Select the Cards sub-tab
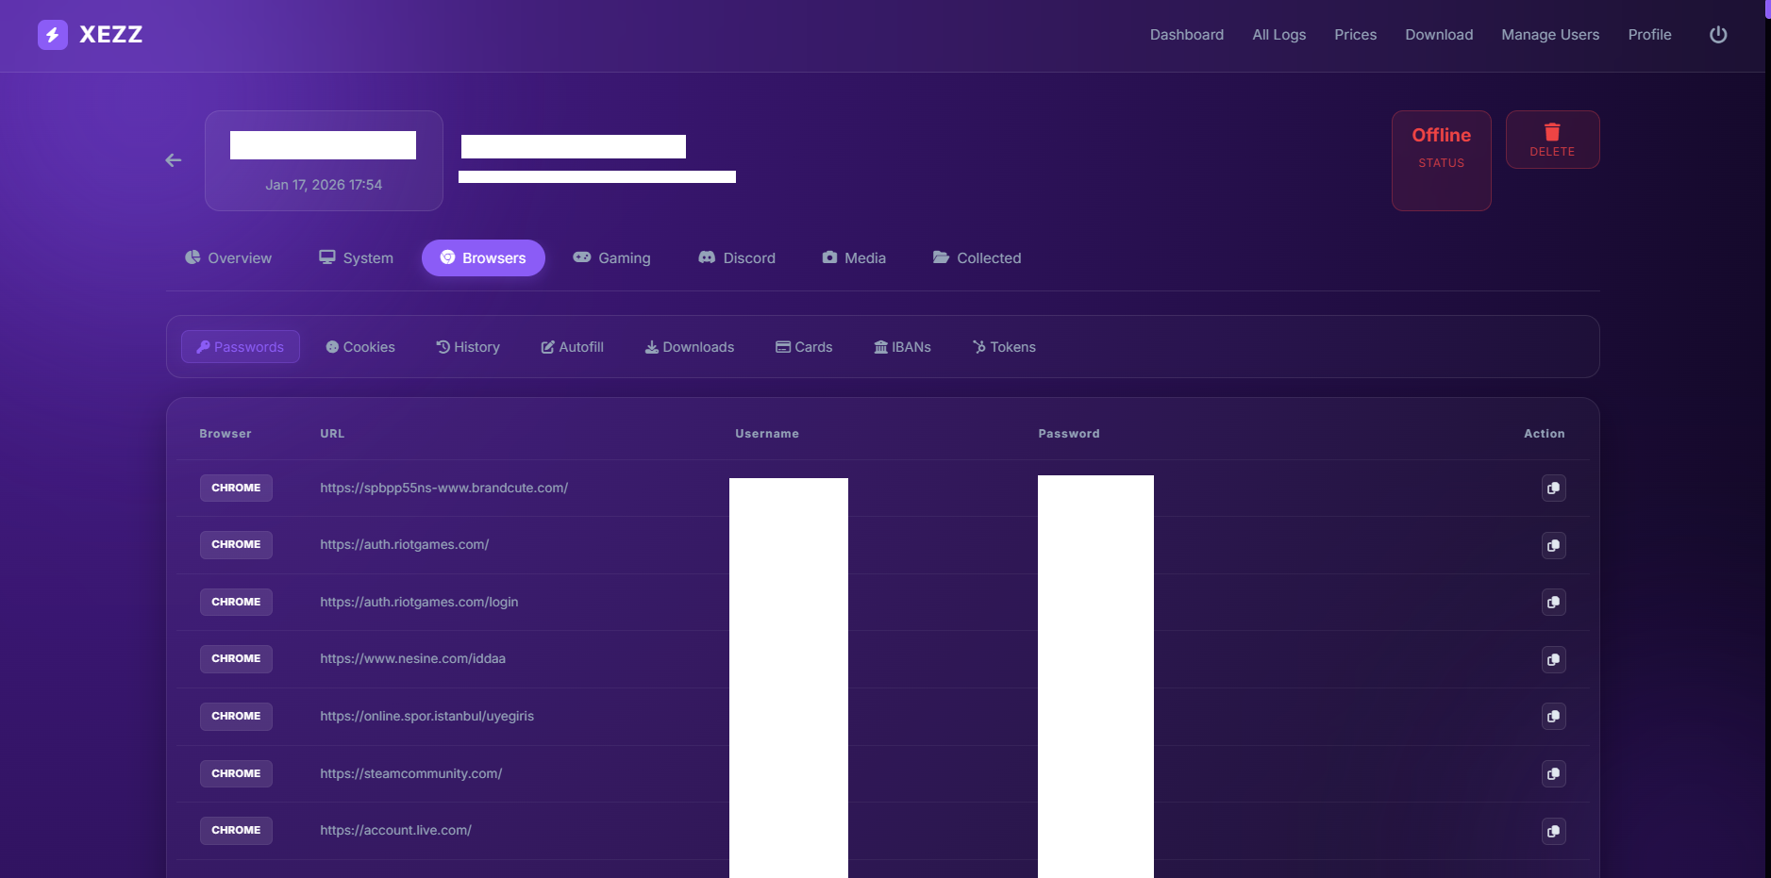Viewport: 1771px width, 878px height. pyautogui.click(x=804, y=347)
